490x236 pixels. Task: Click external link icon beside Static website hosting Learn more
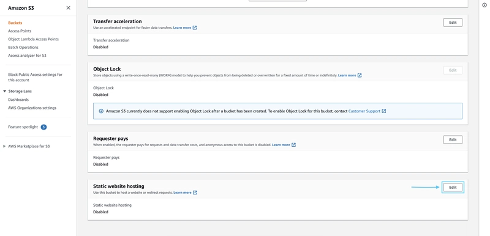click(x=195, y=193)
